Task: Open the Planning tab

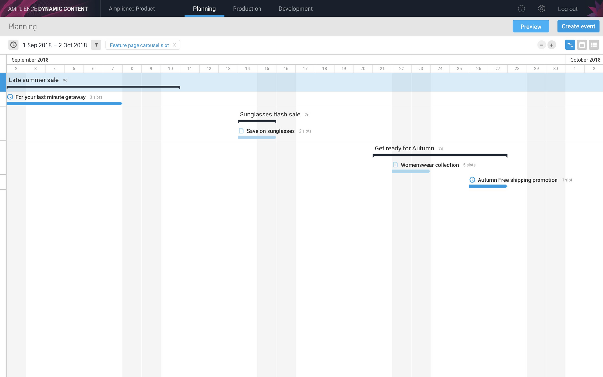Action: tap(204, 9)
